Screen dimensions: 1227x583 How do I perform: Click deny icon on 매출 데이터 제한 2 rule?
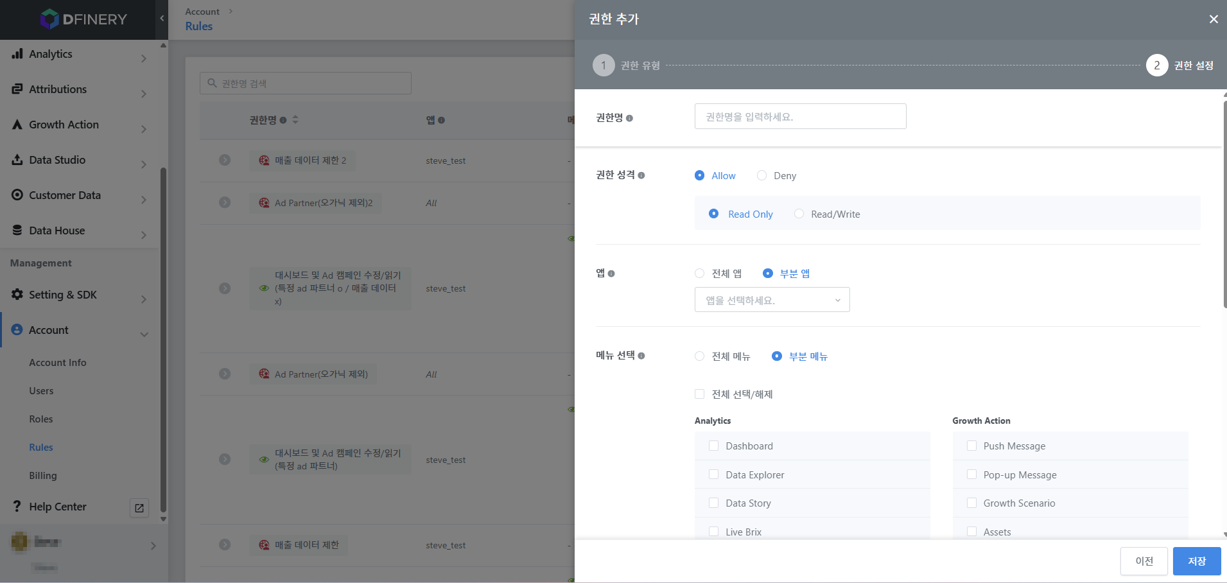click(264, 161)
